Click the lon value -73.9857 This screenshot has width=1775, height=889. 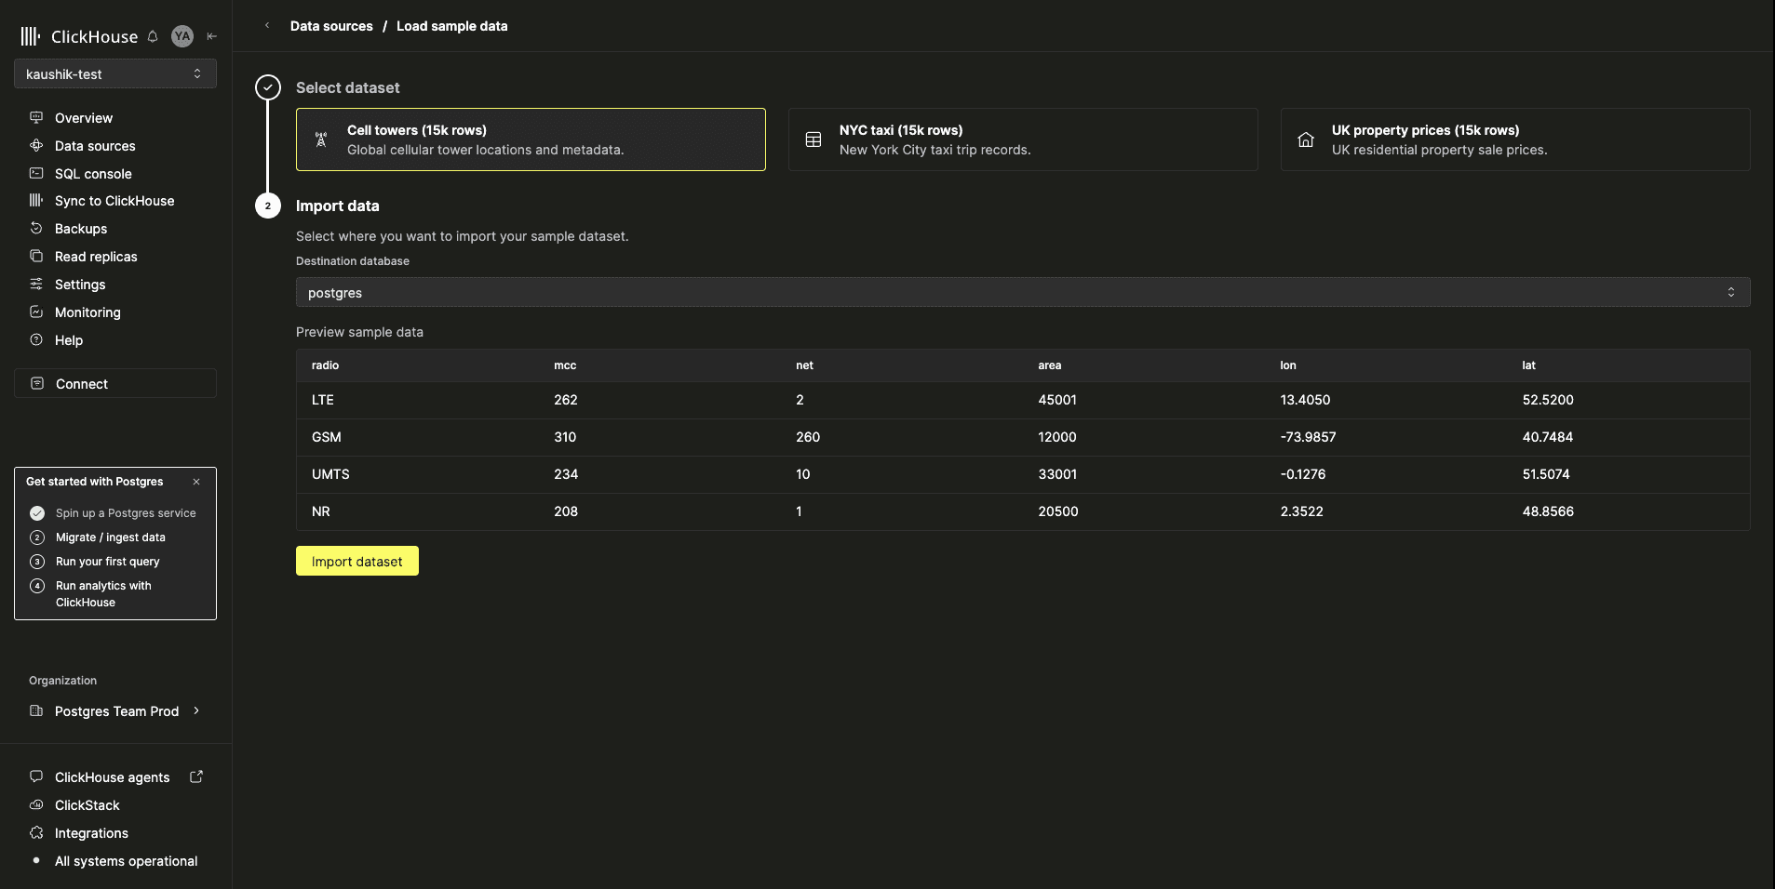(1308, 437)
